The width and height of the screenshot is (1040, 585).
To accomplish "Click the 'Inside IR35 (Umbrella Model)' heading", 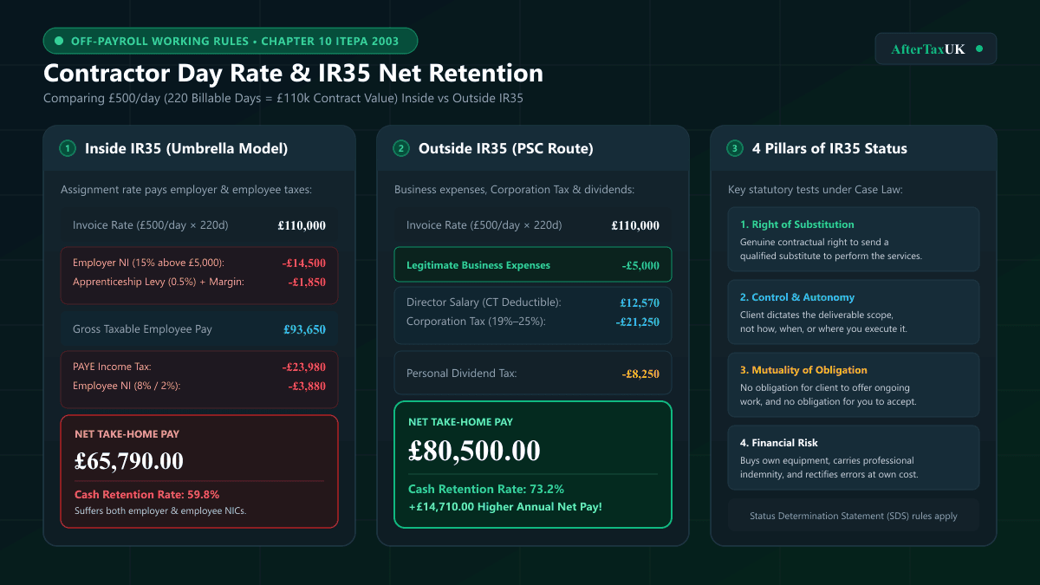I will (186, 148).
